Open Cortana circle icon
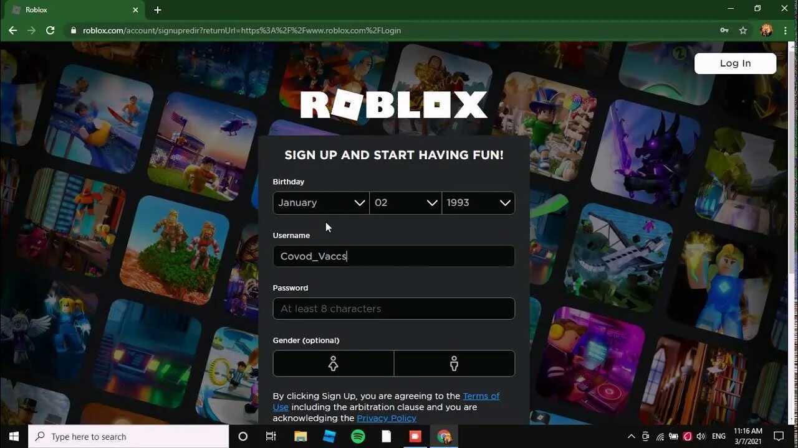 [x=243, y=437]
